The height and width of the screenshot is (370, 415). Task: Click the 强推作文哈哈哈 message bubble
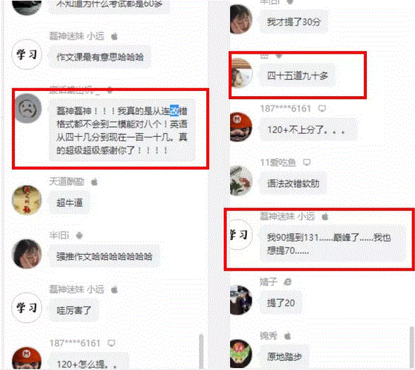pos(104,256)
